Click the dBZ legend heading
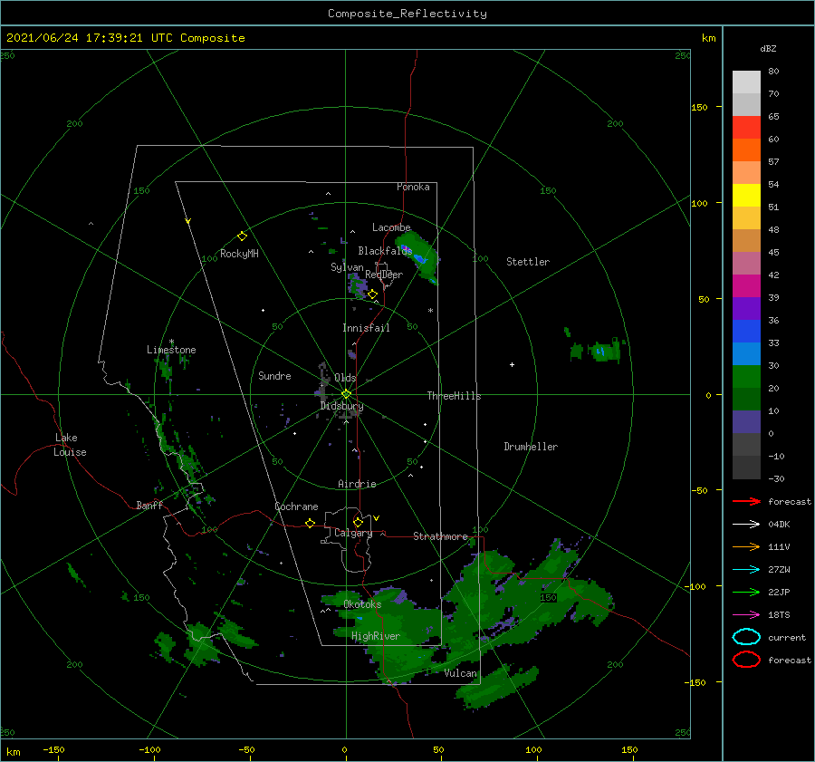The width and height of the screenshot is (815, 762). (x=768, y=49)
